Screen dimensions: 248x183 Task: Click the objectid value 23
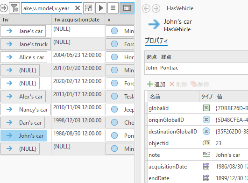point(219,143)
